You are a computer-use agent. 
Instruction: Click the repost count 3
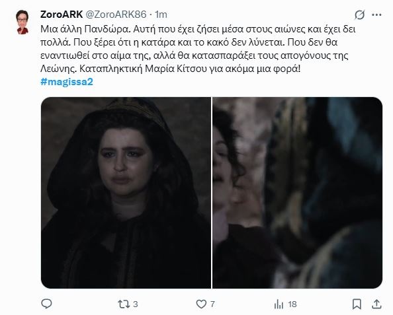tap(136, 304)
